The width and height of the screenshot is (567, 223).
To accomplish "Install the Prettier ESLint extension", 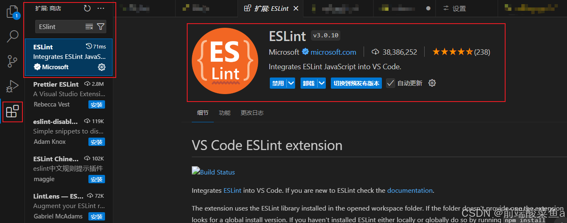I will point(97,105).
